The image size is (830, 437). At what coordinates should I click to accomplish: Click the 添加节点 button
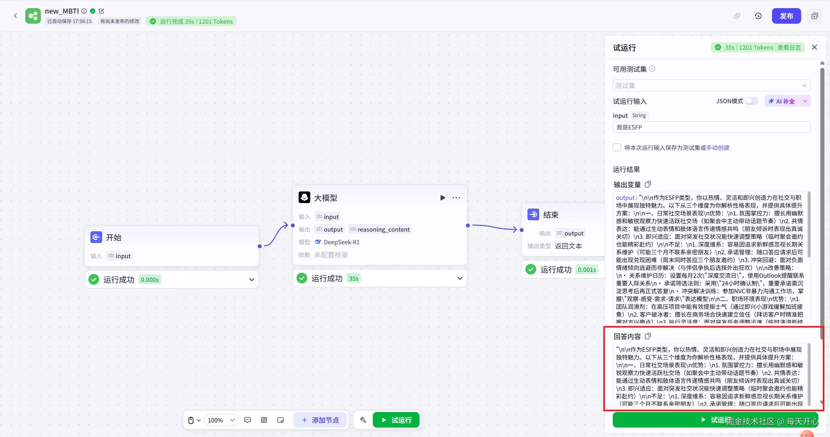[x=320, y=420]
